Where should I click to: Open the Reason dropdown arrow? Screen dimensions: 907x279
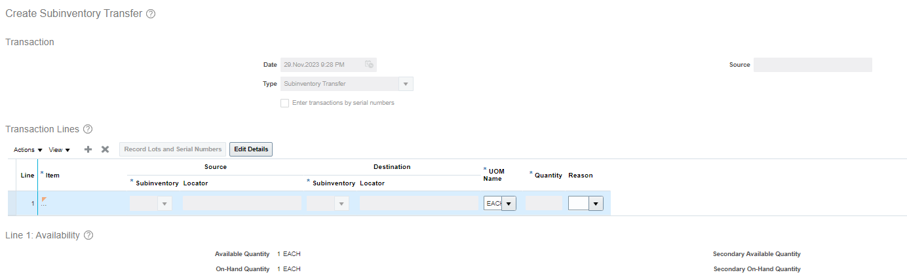point(596,204)
